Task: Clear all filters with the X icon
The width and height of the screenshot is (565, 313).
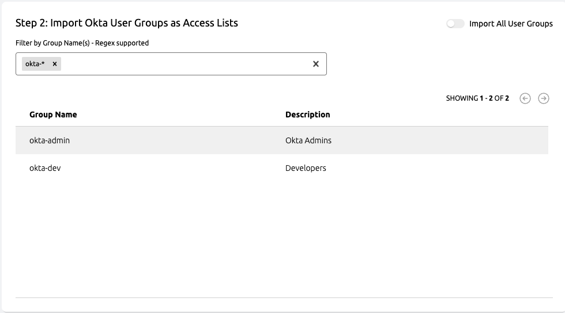Action: 315,64
